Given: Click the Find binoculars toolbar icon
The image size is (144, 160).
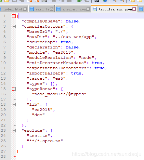Looking at the screenshot, I should (97, 1).
